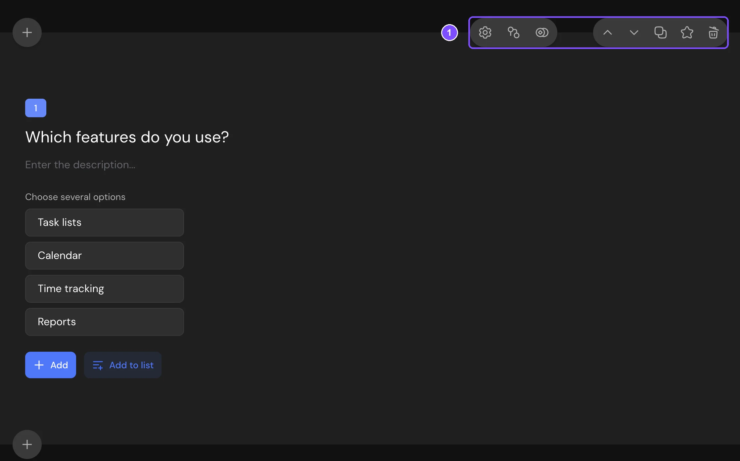Viewport: 740px width, 461px height.
Task: Click the blue question number 1 badge
Action: (x=36, y=108)
